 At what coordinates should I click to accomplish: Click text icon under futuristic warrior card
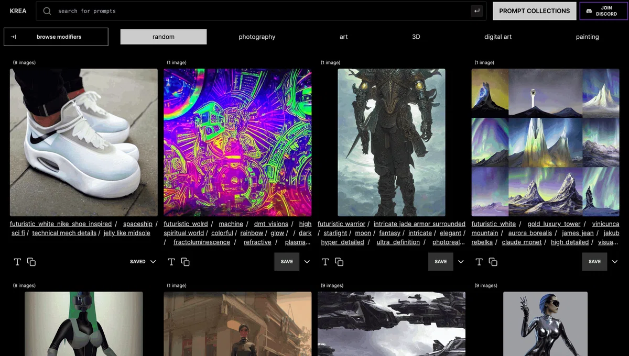coord(325,262)
